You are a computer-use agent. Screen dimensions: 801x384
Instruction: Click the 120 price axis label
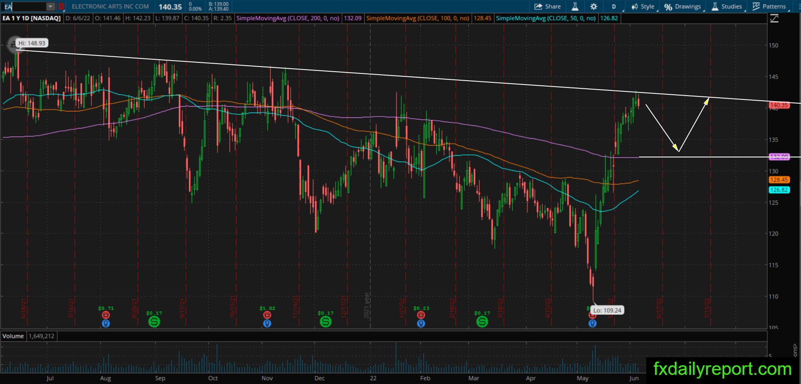(x=773, y=234)
